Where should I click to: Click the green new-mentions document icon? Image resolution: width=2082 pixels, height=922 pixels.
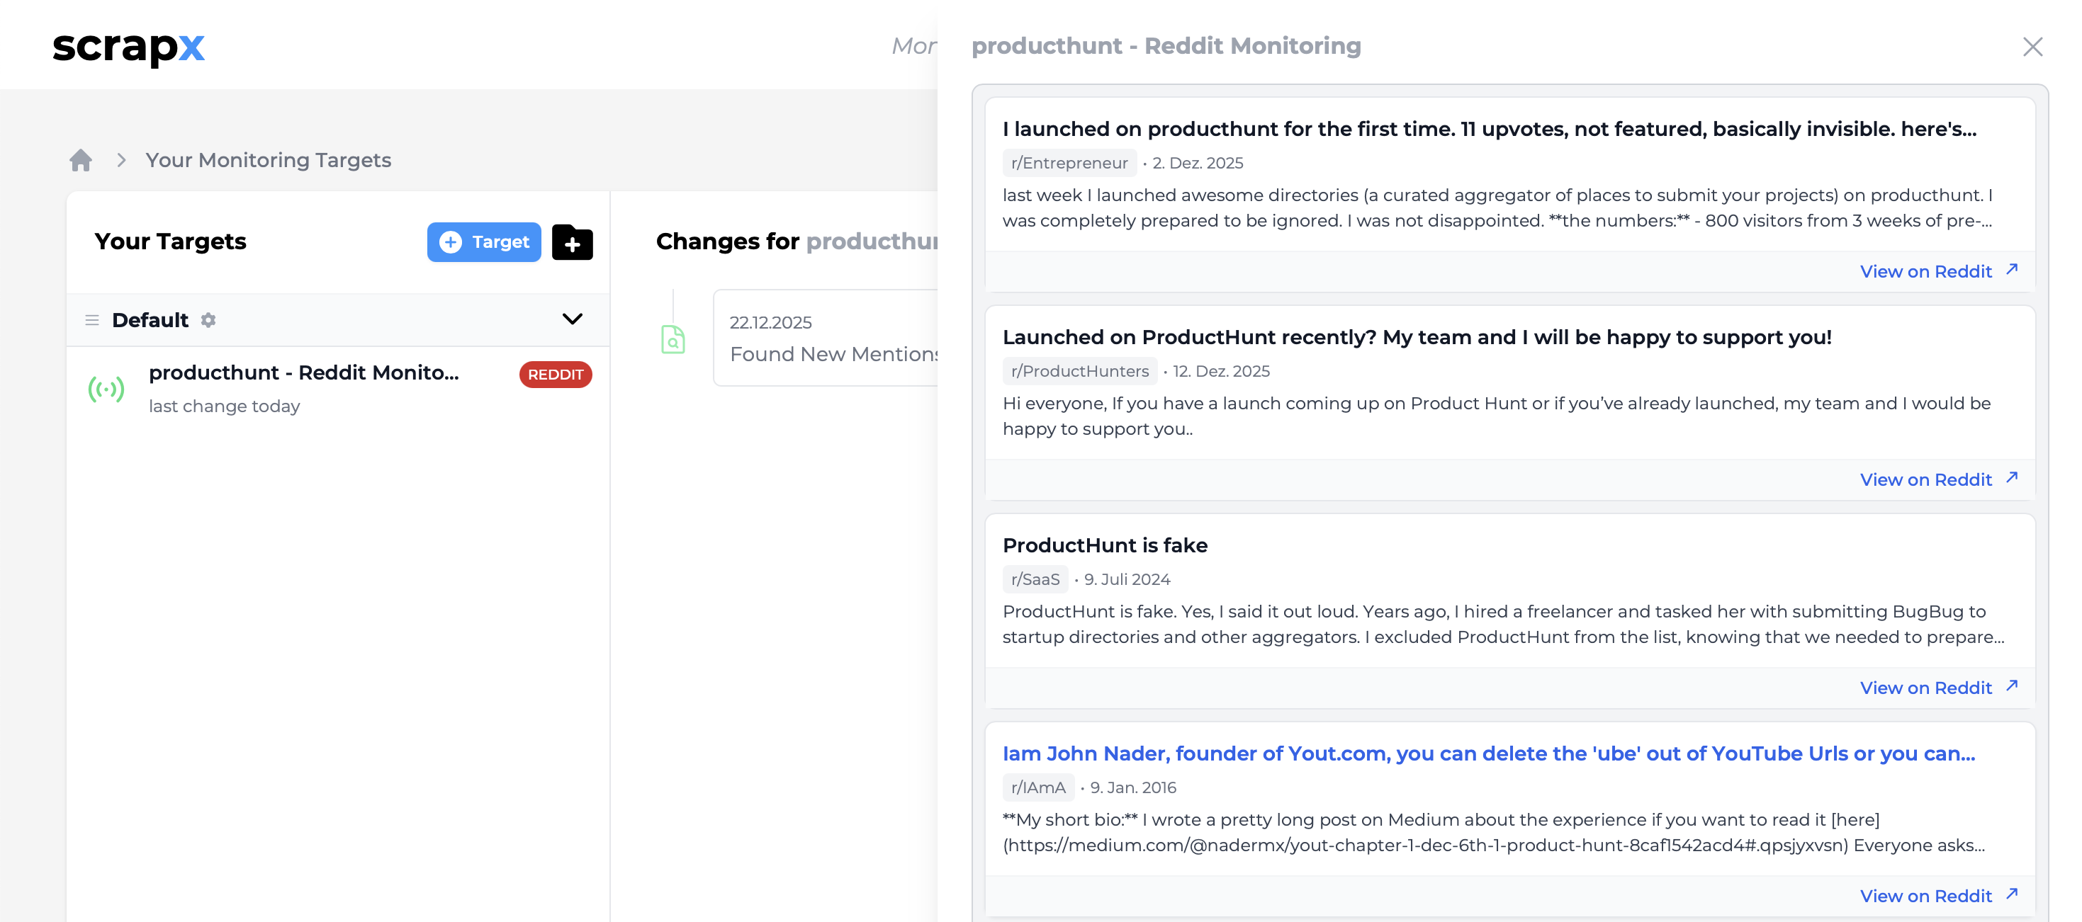[674, 340]
